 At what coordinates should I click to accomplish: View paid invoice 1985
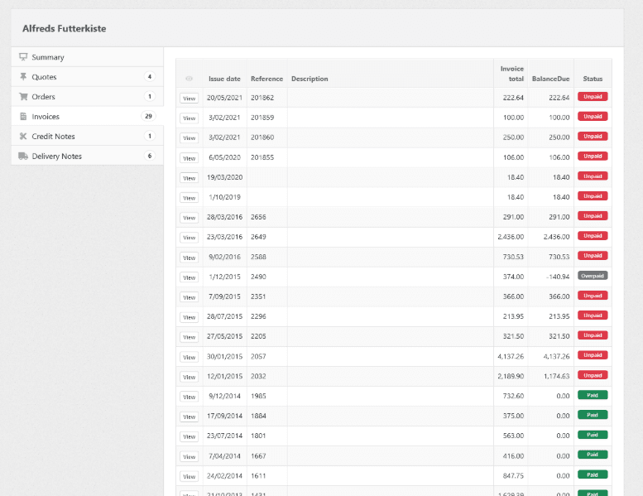coord(189,397)
